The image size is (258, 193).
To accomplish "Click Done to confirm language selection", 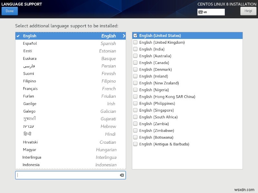I will pyautogui.click(x=9, y=11).
